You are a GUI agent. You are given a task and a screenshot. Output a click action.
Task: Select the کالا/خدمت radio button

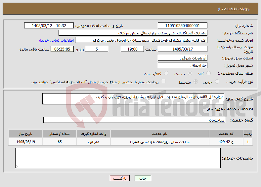click(166, 73)
